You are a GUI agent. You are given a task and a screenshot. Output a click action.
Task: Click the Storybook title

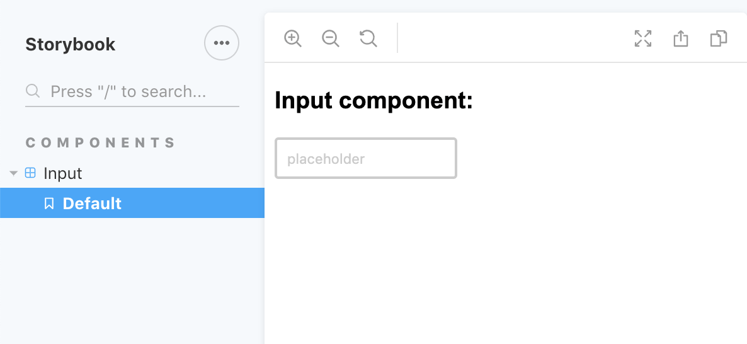(x=71, y=44)
